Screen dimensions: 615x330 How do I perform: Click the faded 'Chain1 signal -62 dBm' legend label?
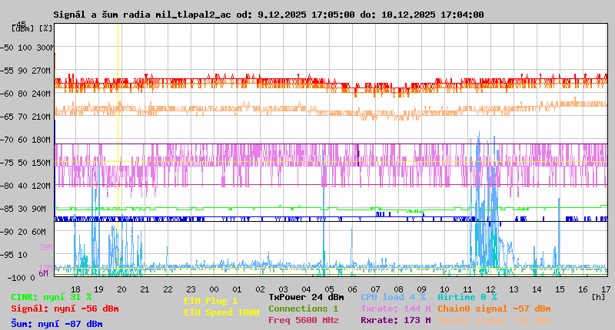pyautogui.click(x=494, y=320)
